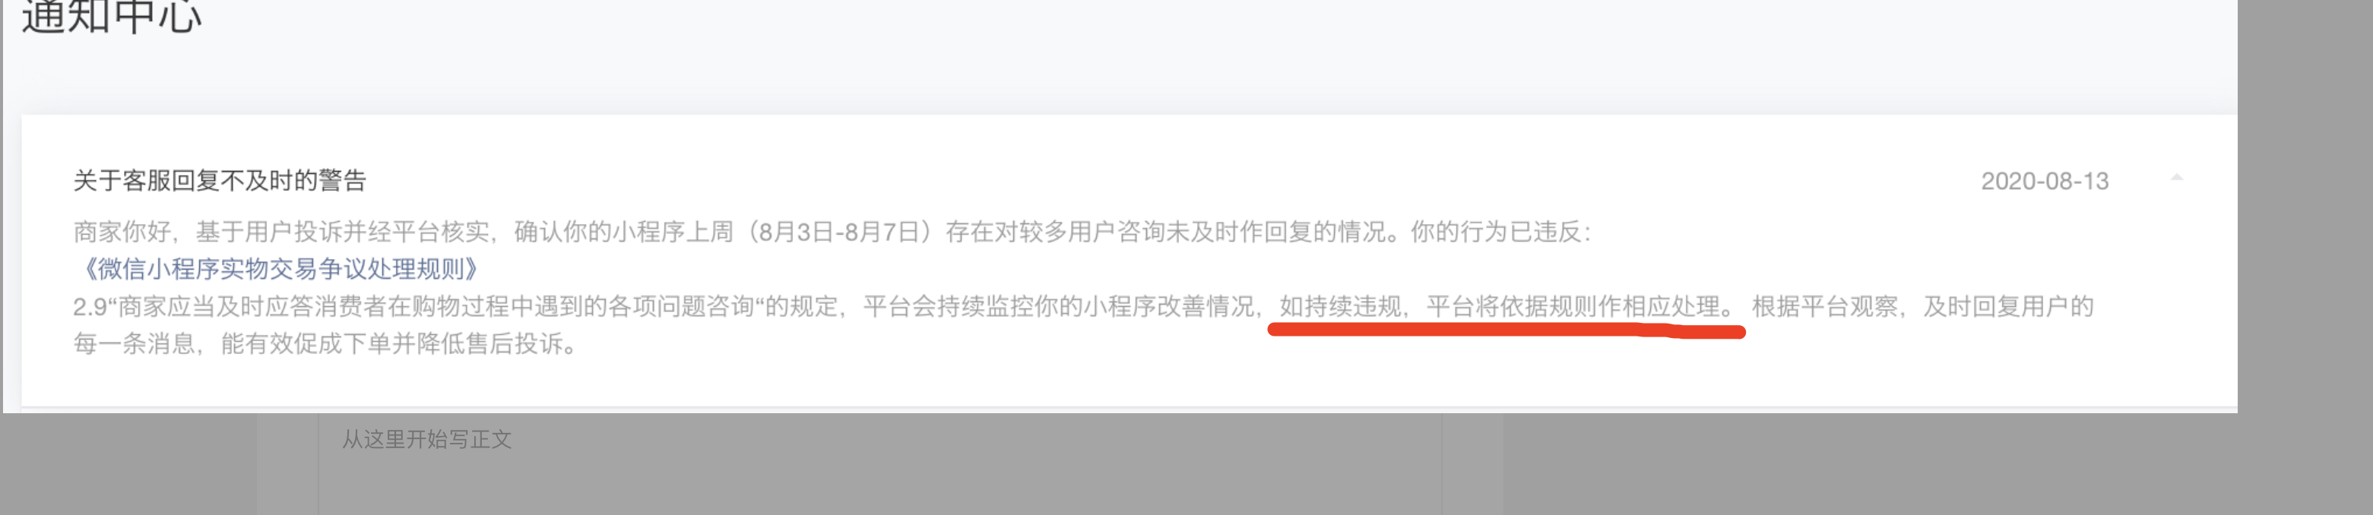Click the greeting text 商家你好

pyautogui.click(x=122, y=232)
